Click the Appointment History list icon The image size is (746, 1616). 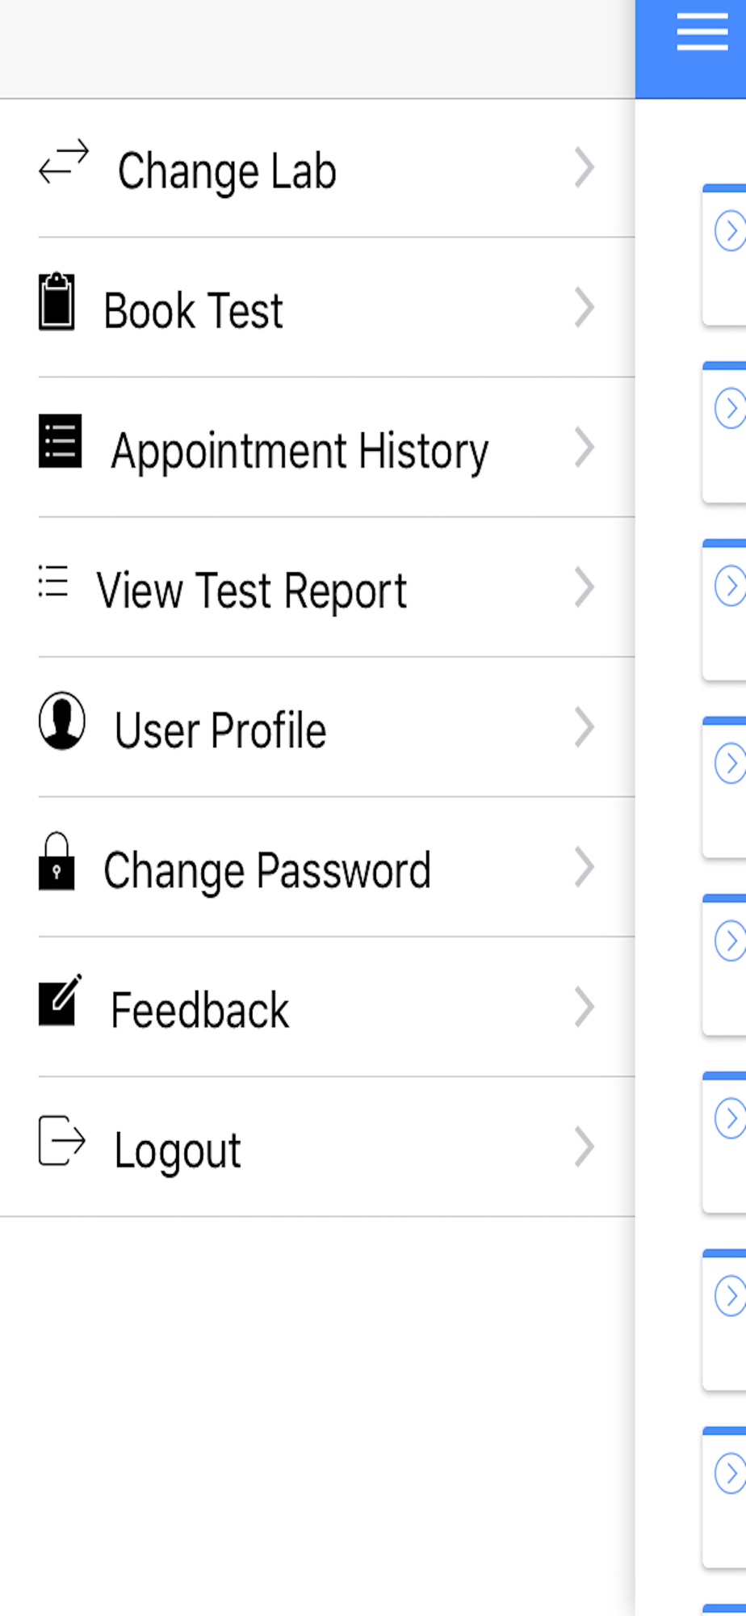click(60, 441)
